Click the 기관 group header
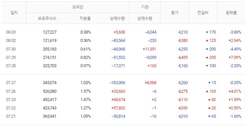This screenshot has width=247, height=128. point(145,7)
